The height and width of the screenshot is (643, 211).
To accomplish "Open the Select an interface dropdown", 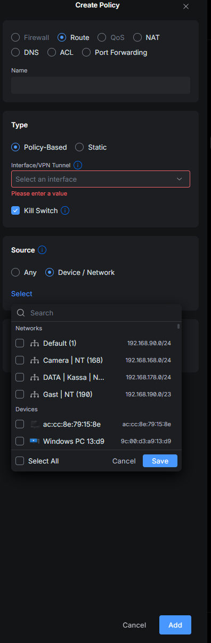I will click(x=101, y=179).
